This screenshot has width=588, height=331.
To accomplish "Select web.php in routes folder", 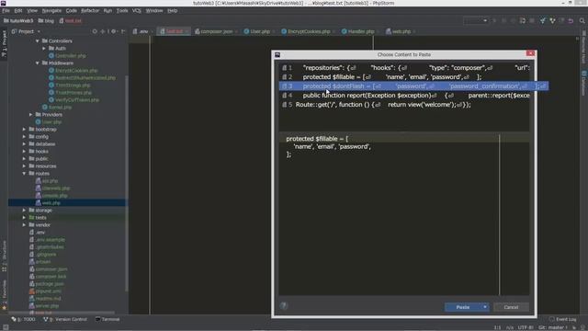I will point(51,203).
